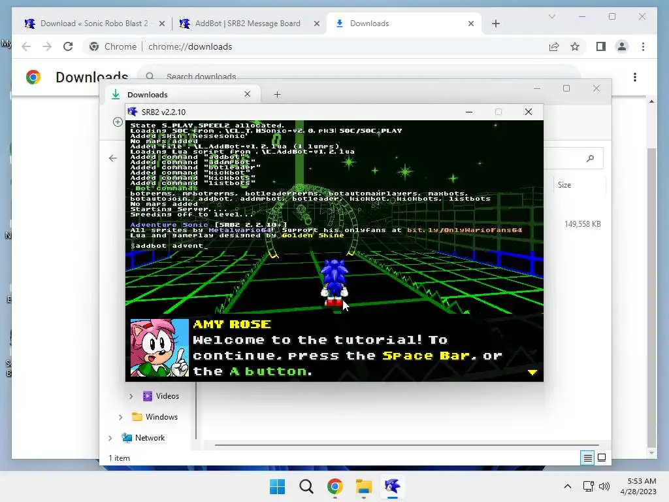This screenshot has height=502, width=669.
Task: Open volume control in system tray
Action: [x=604, y=486]
